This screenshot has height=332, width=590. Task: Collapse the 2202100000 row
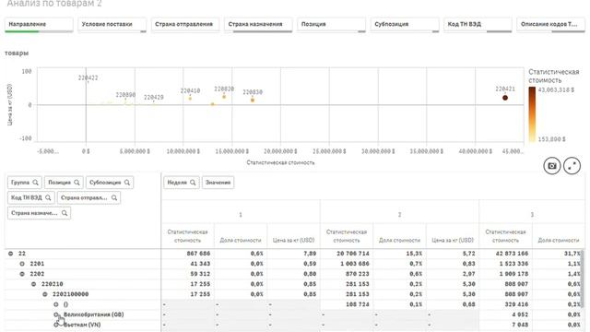click(45, 294)
